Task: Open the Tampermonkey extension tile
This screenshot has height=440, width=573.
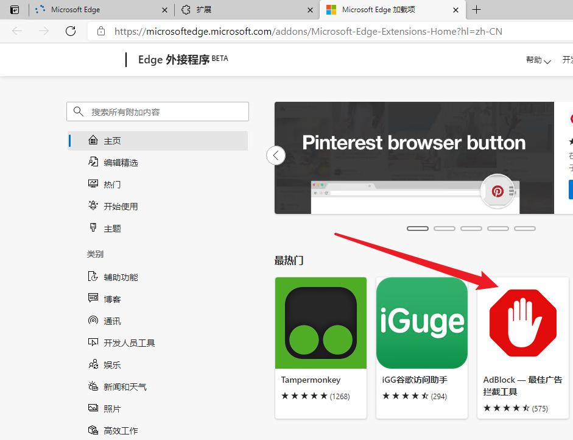Action: [x=321, y=347]
